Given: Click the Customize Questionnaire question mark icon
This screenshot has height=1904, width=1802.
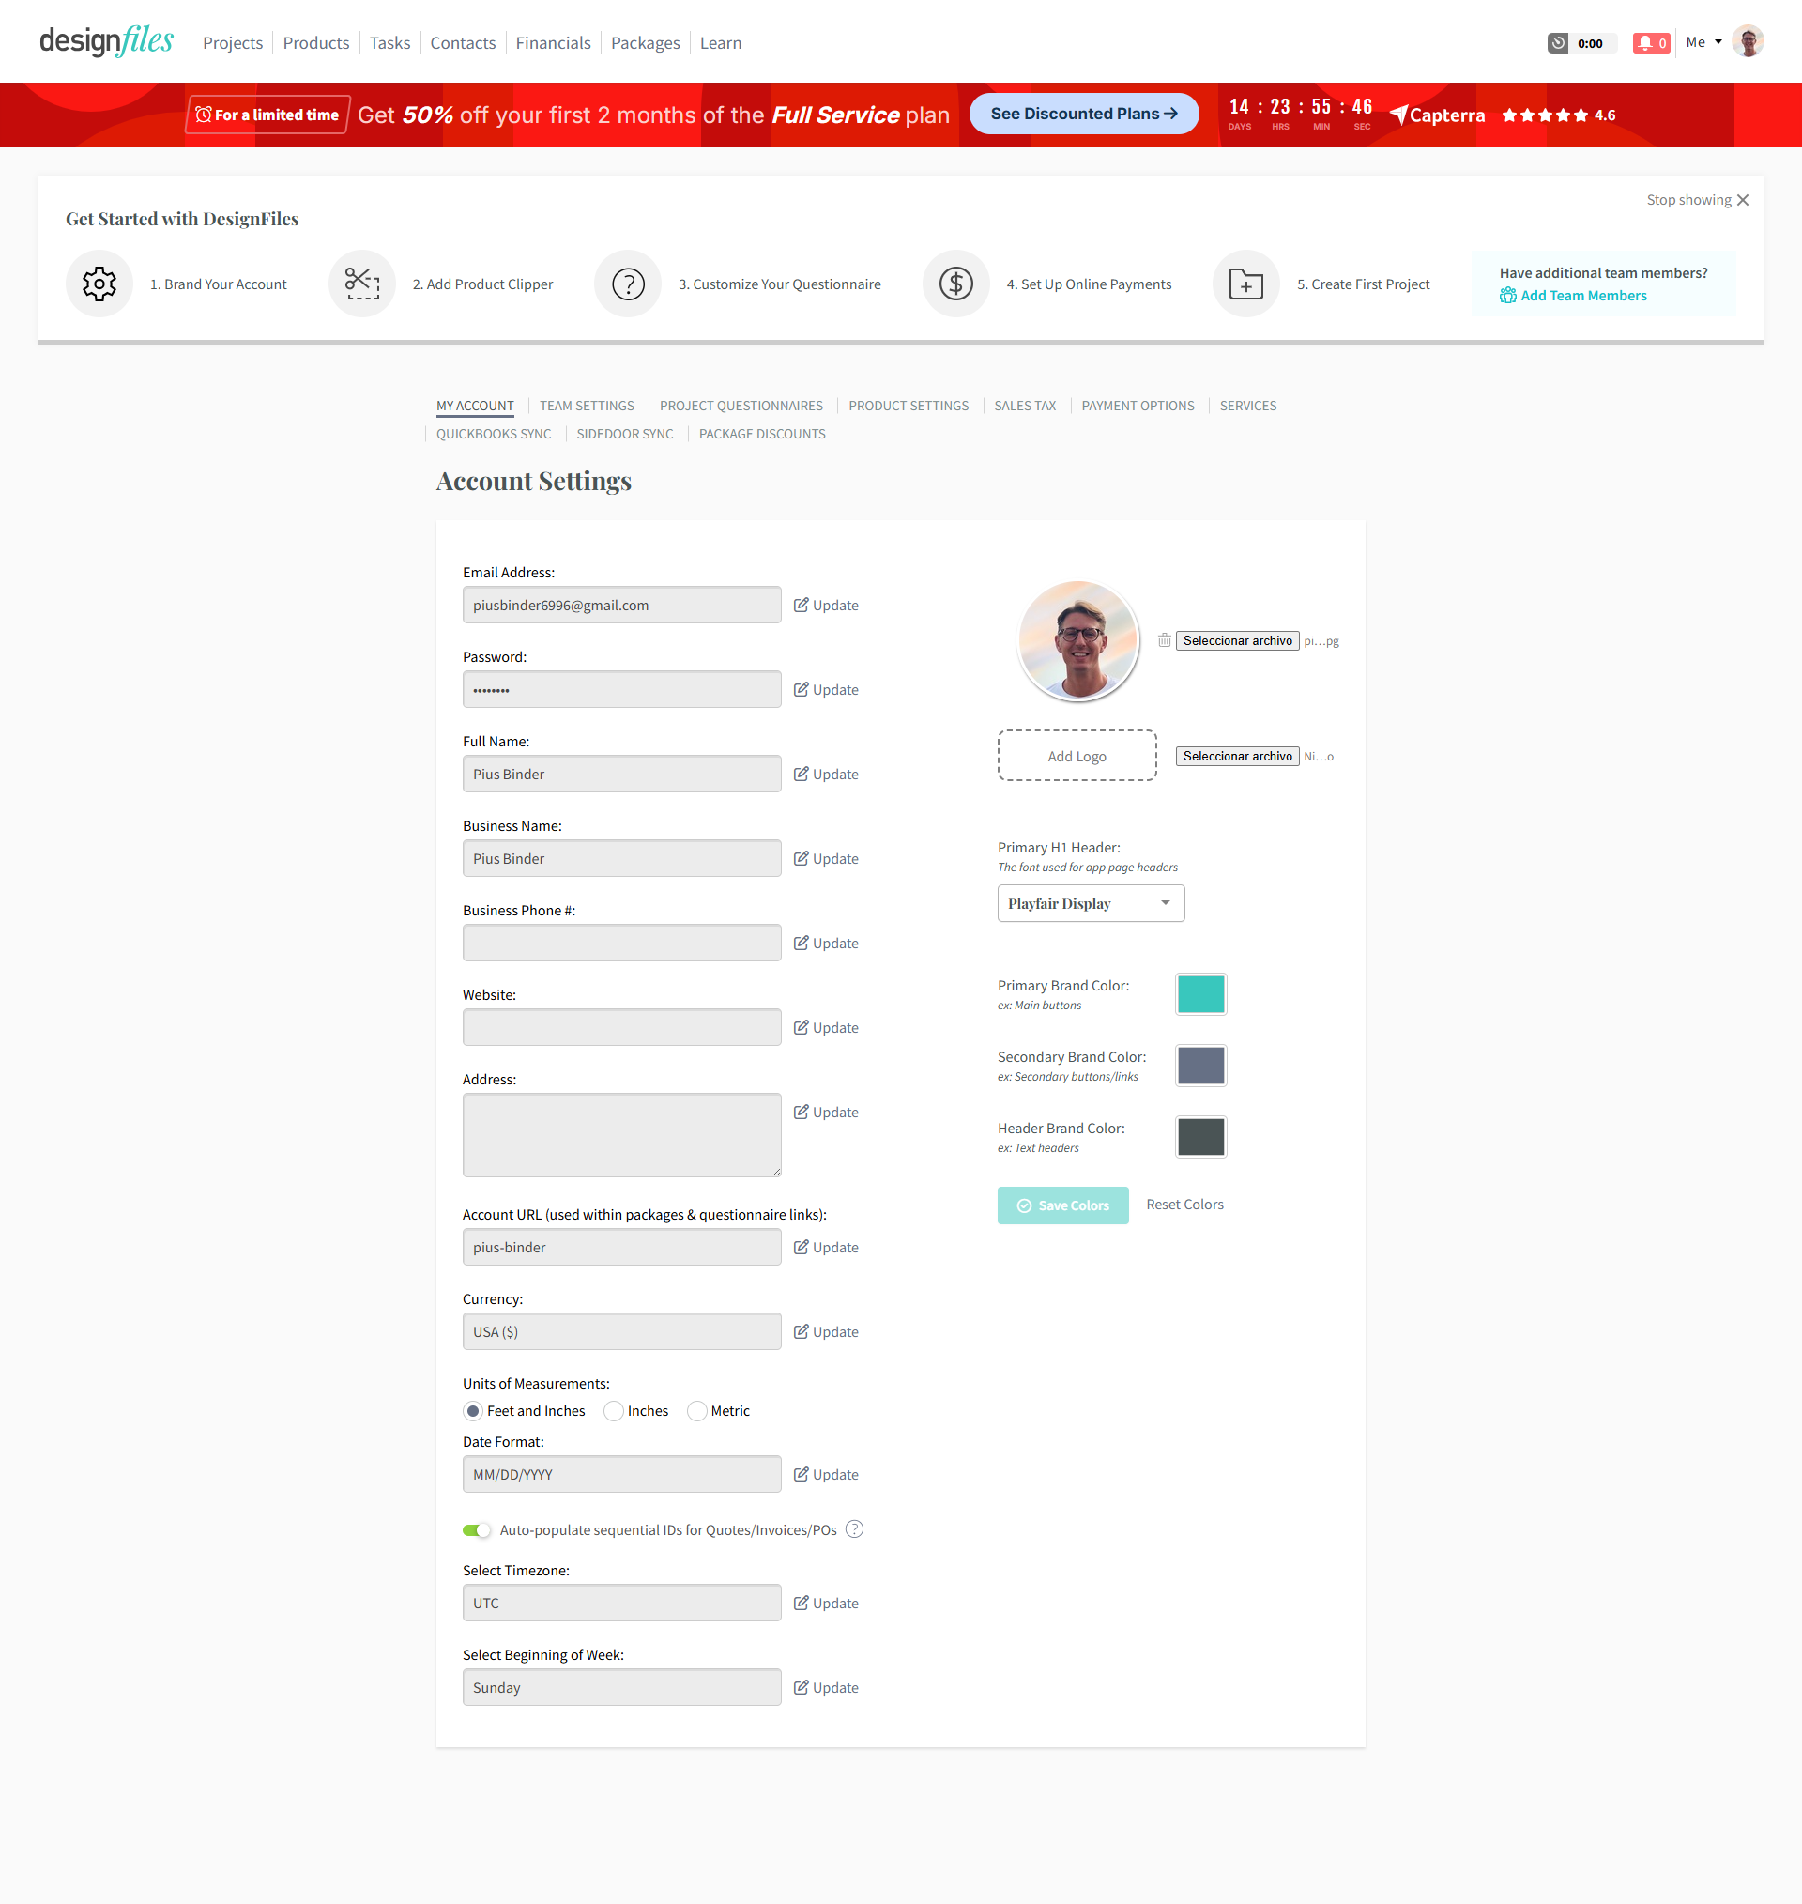Looking at the screenshot, I should (628, 284).
